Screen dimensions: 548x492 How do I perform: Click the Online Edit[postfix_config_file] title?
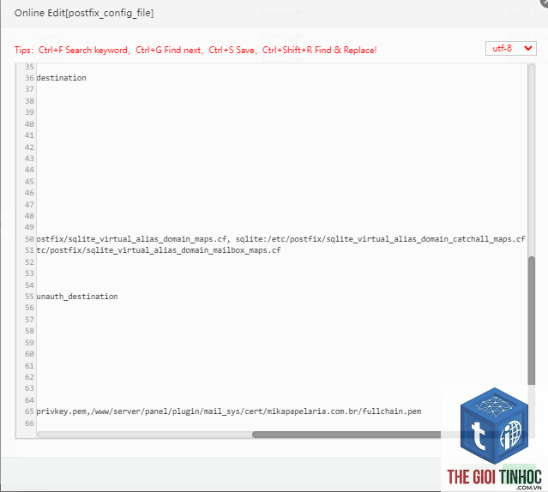point(84,13)
